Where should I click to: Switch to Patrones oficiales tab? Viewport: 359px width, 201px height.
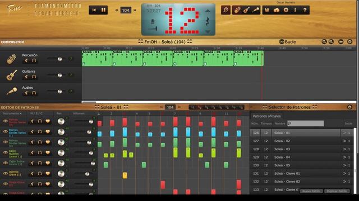266,116
